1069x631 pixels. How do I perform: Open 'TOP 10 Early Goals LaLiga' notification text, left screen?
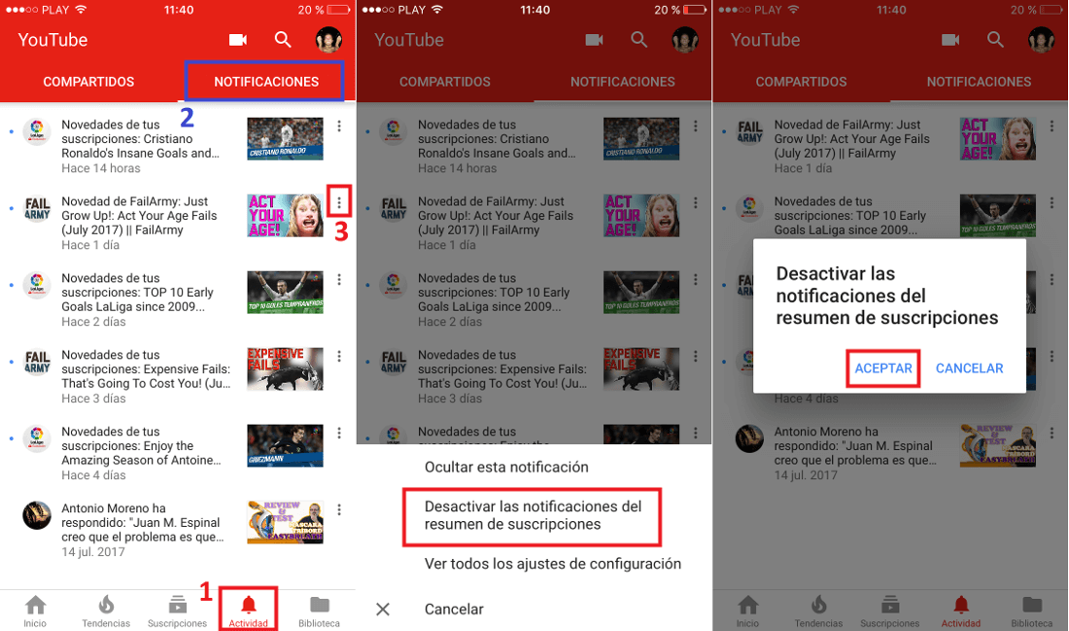[138, 292]
